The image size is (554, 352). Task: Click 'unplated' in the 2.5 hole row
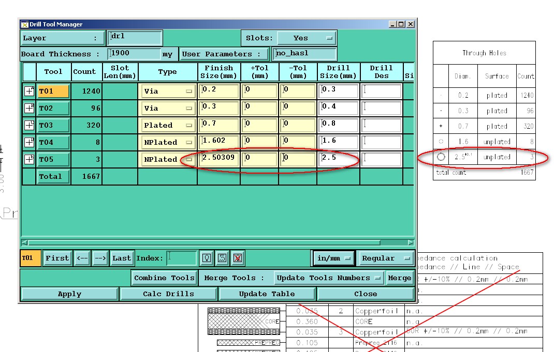[497, 157]
